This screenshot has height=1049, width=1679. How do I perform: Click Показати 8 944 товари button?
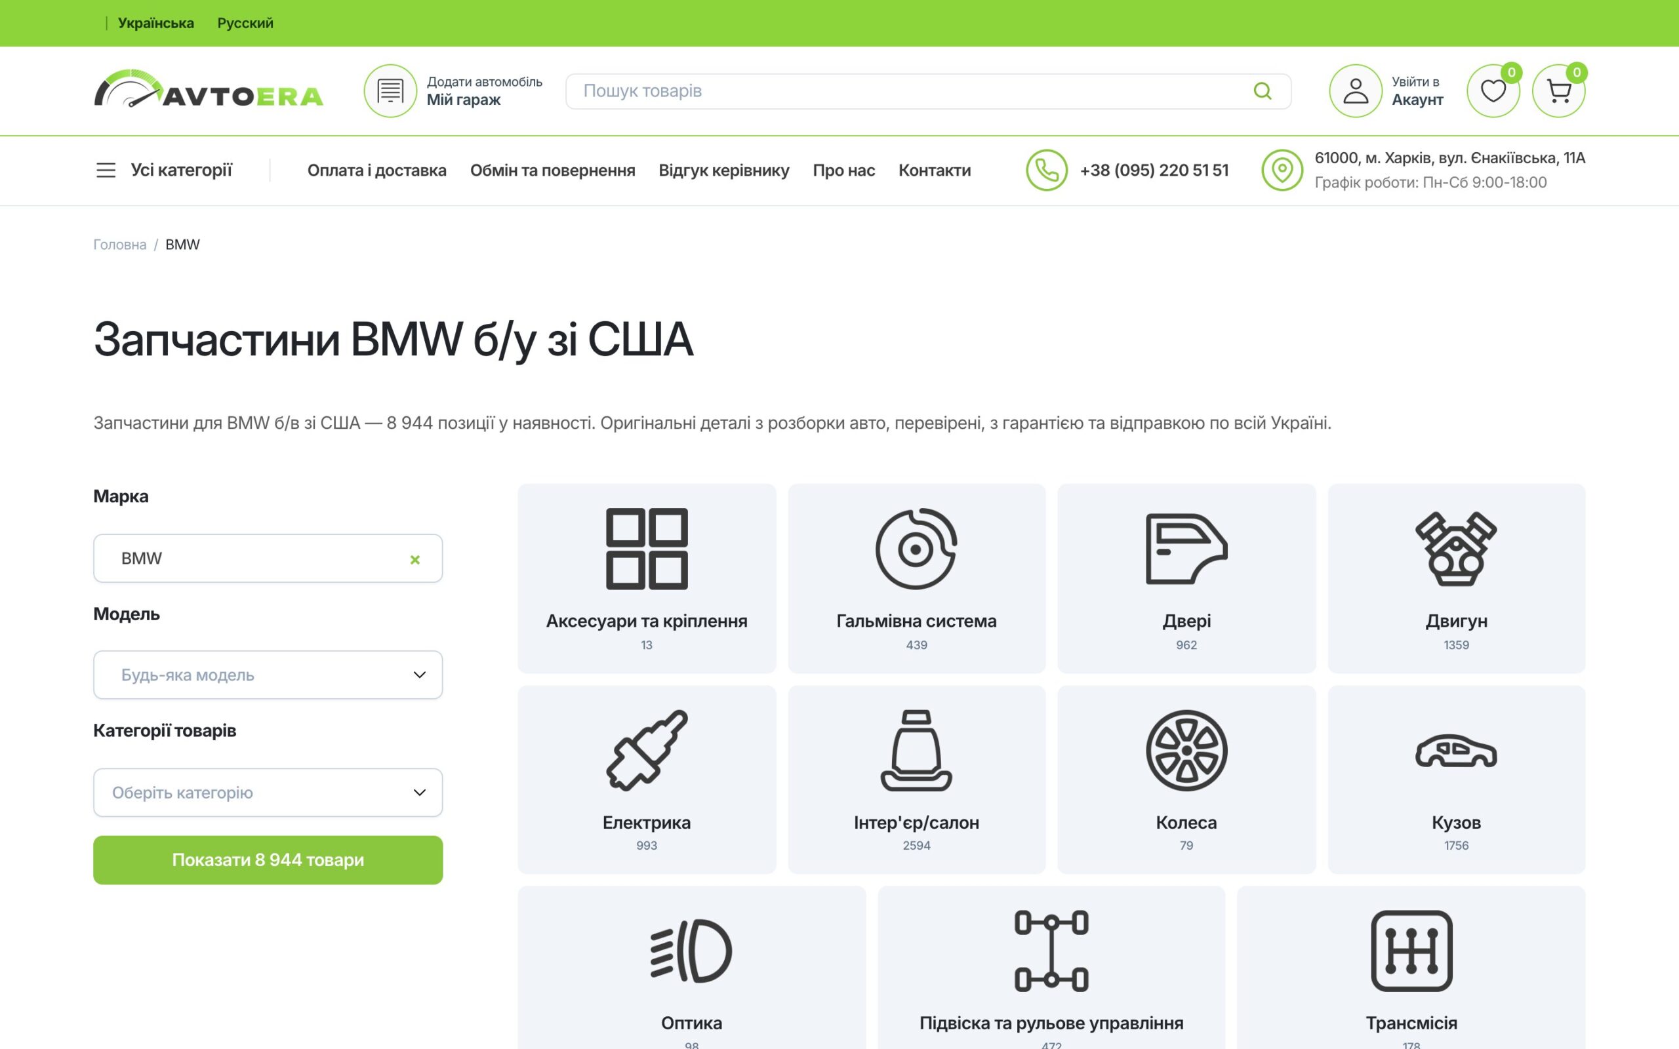[268, 860]
